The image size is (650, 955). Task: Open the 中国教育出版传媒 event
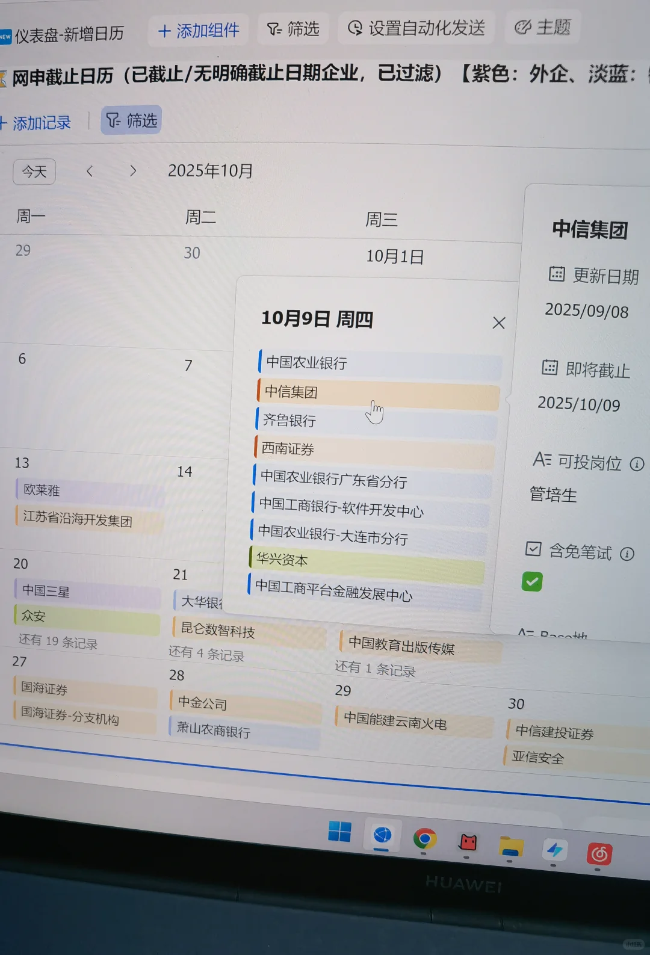(x=420, y=647)
